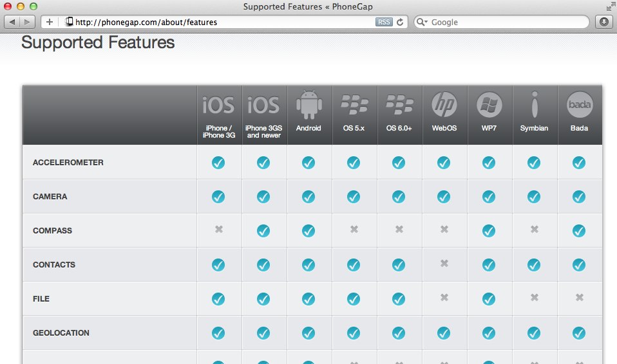Click the Camera checkmark for WP7
This screenshot has height=364, width=617.
tap(489, 197)
